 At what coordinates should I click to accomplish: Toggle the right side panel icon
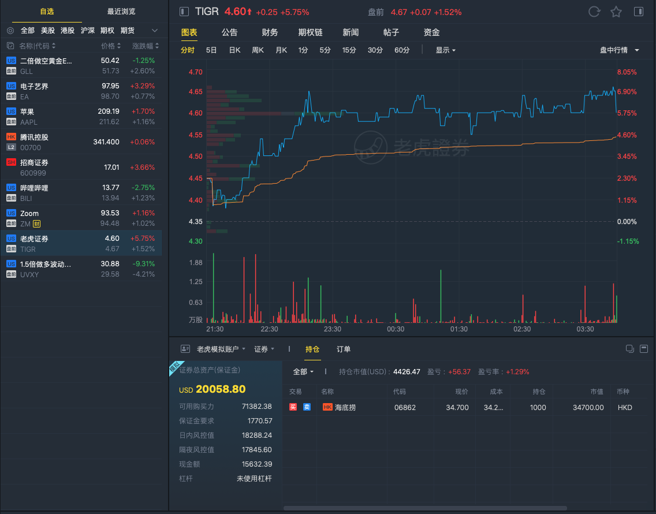(x=639, y=12)
